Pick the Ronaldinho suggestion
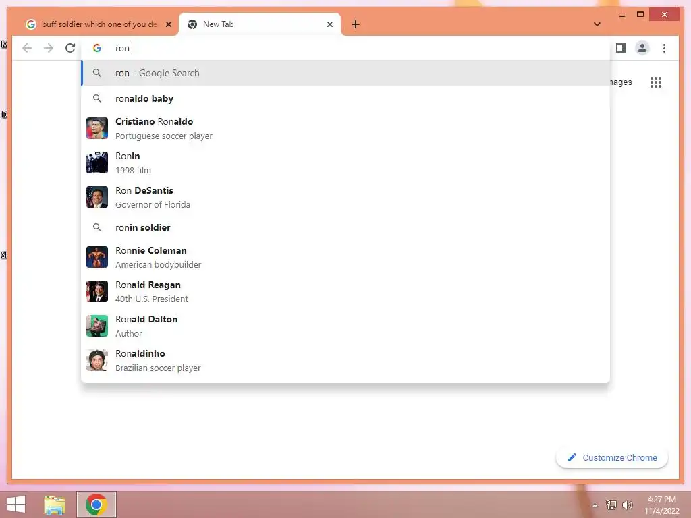The width and height of the screenshot is (691, 518). click(x=345, y=360)
